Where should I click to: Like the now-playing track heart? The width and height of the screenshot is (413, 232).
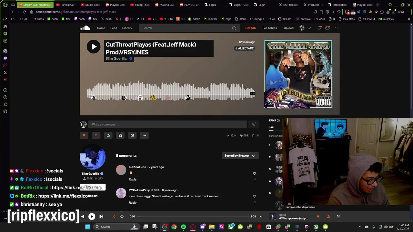318,217
